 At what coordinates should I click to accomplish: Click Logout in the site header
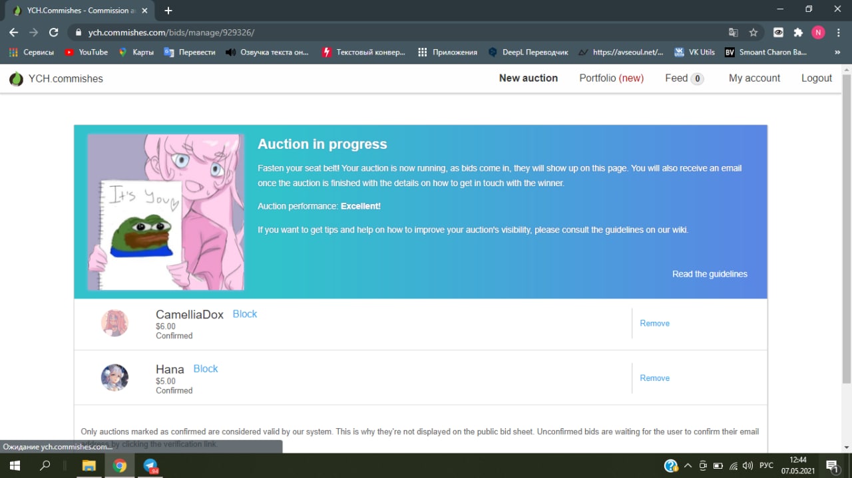click(x=817, y=78)
